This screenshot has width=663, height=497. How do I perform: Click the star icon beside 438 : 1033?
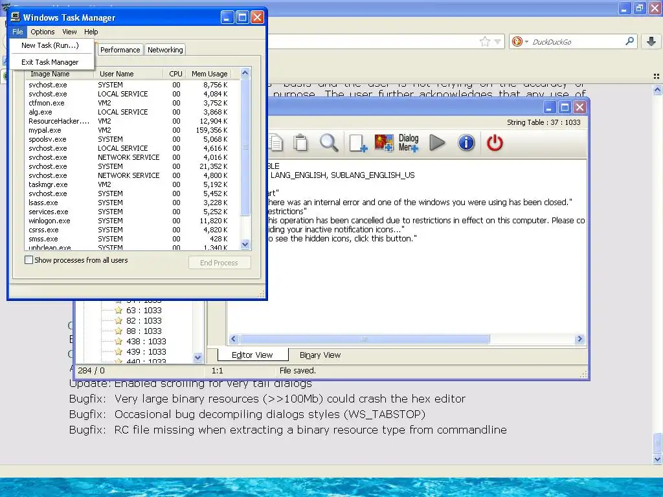click(118, 341)
